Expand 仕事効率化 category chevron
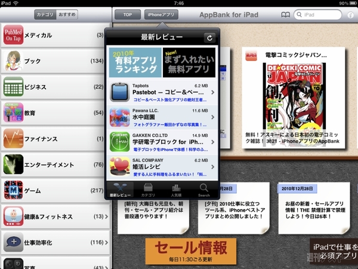 pos(106,242)
